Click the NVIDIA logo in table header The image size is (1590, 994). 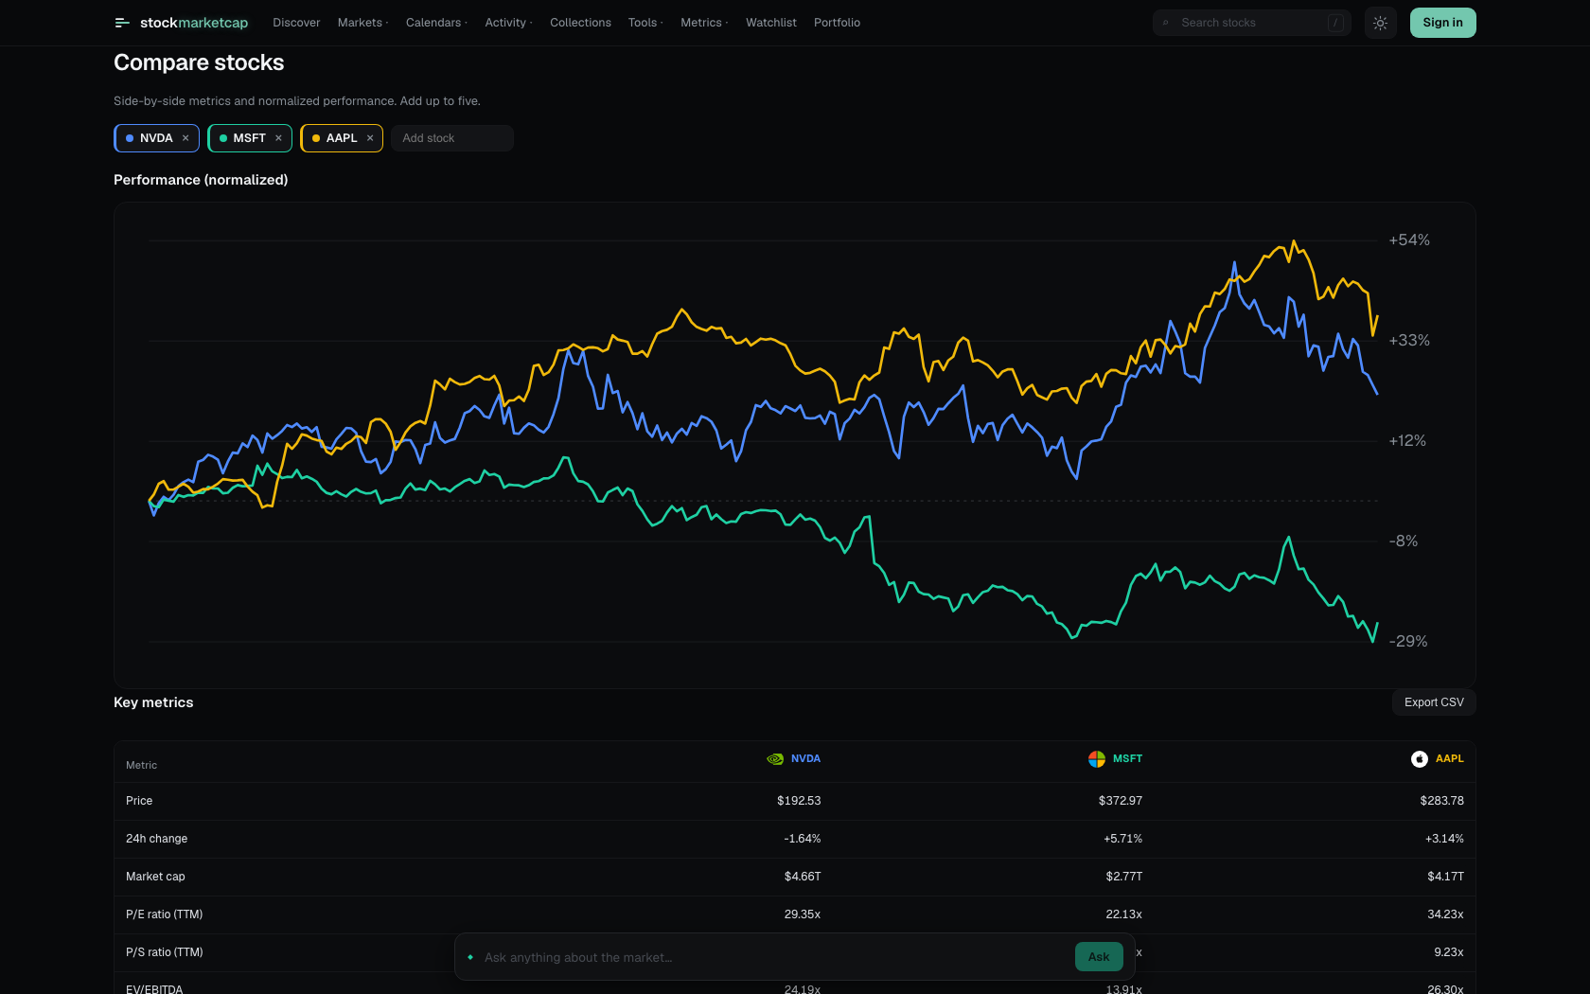(x=775, y=759)
